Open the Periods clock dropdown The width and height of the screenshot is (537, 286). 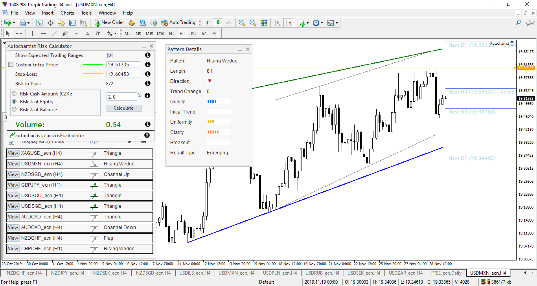(318, 23)
